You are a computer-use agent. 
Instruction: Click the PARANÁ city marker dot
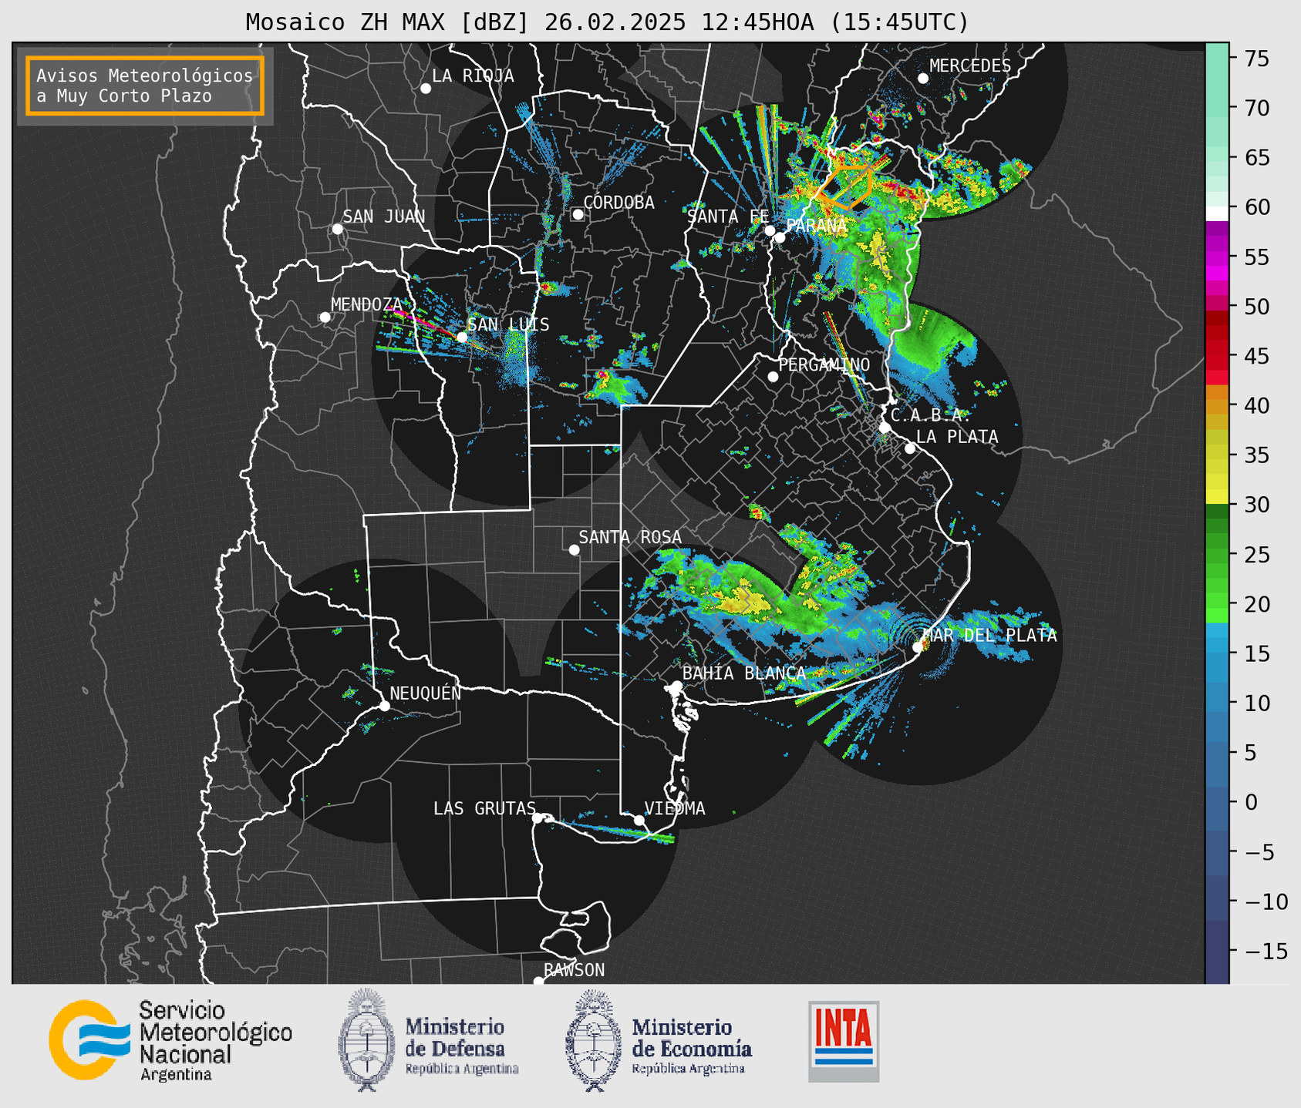point(780,237)
